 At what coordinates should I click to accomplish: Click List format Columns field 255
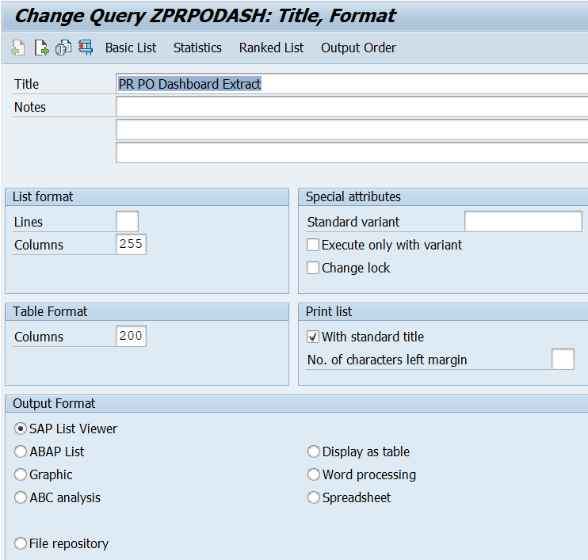131,245
